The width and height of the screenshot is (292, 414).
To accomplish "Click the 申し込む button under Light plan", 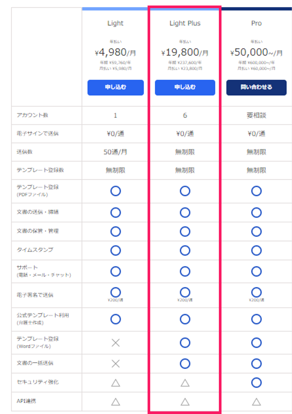I will click(115, 87).
